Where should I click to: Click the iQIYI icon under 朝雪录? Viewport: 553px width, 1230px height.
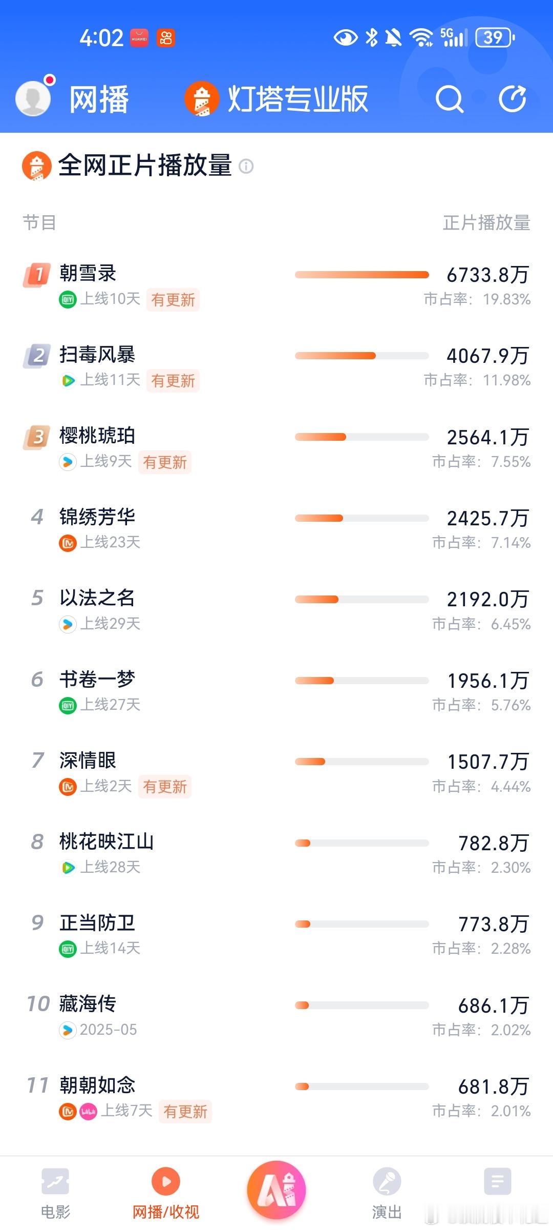[x=68, y=299]
